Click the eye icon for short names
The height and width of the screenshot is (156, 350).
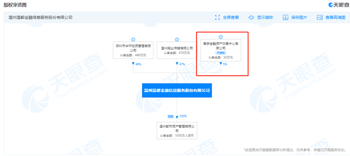(x=251, y=18)
